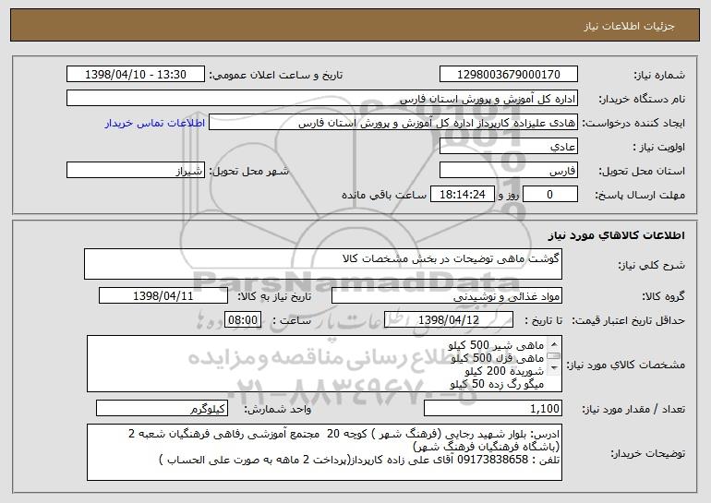This screenshot has height=503, width=711.
Task: Click the label شماره نیاز
Action: pos(661,75)
